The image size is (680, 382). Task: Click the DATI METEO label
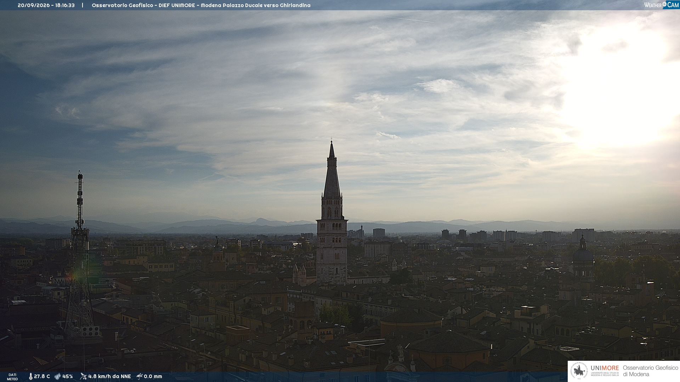[12, 377]
